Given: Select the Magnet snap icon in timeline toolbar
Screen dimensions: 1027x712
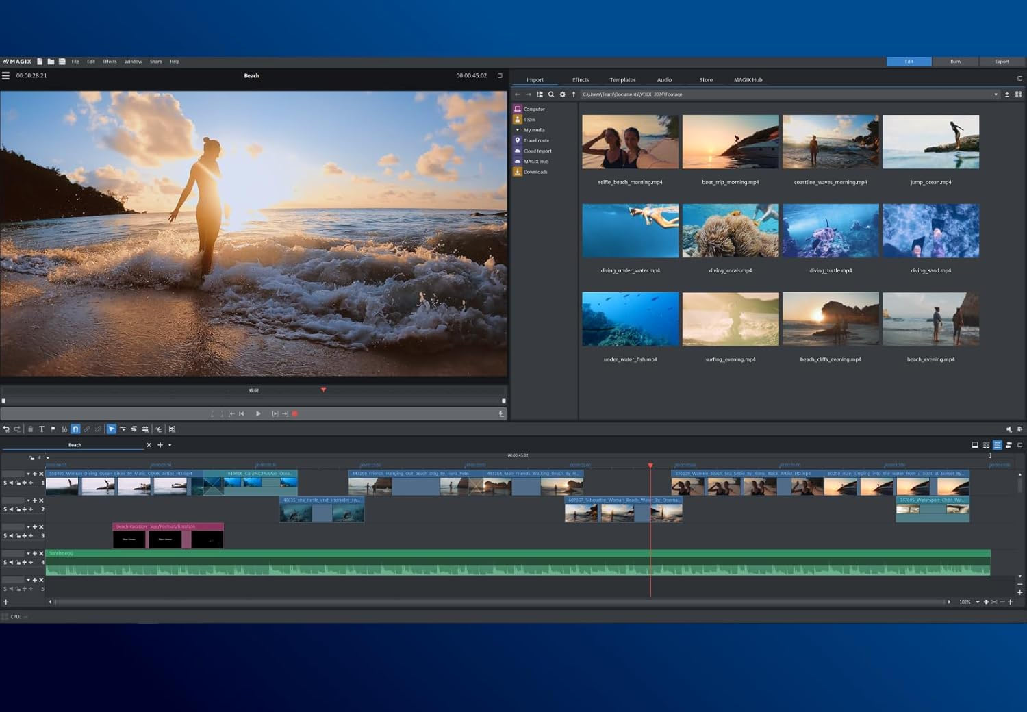Looking at the screenshot, I should [75, 429].
